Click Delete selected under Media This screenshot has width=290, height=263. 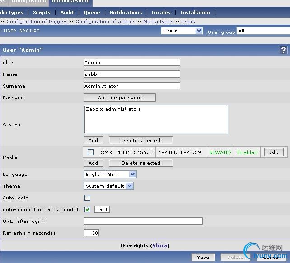click(x=141, y=163)
